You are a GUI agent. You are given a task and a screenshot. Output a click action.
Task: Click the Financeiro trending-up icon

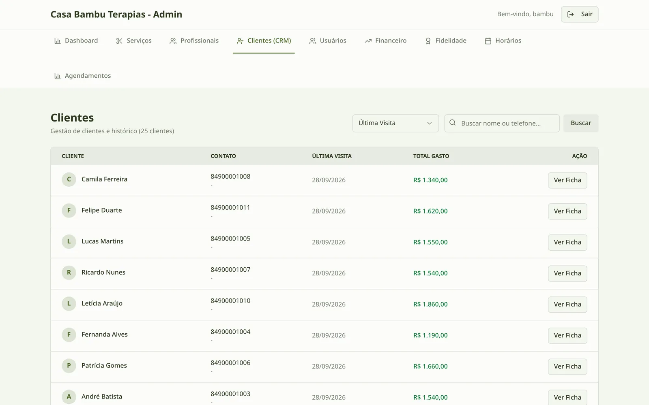click(x=368, y=41)
